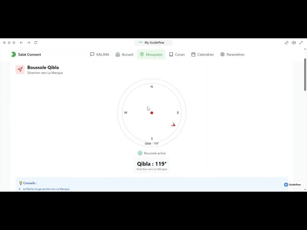Select the Mosquées tab
The height and width of the screenshot is (230, 307).
(151, 54)
